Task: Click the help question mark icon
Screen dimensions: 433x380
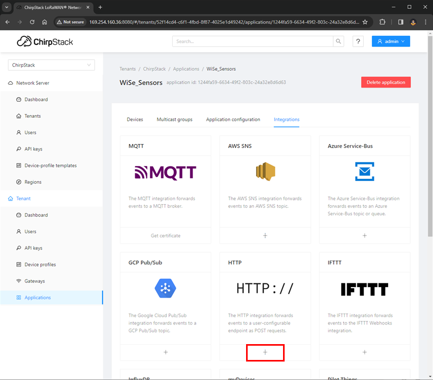Action: click(357, 41)
